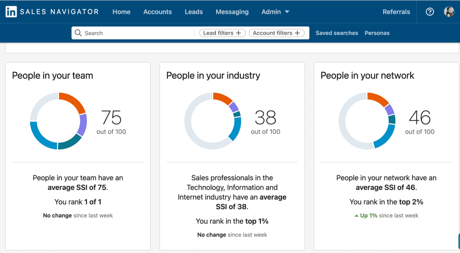The width and height of the screenshot is (460, 253).
Task: Open the help question mark icon
Action: (430, 12)
